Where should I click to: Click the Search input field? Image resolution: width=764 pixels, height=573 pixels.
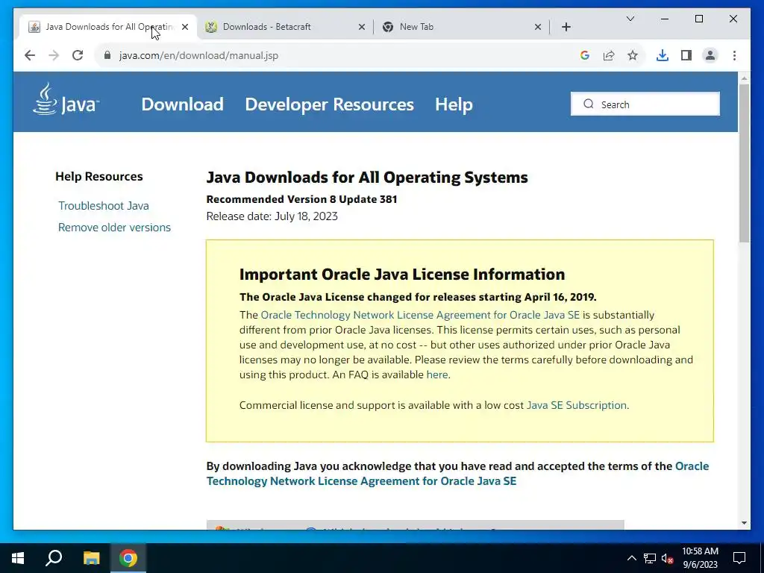[645, 104]
